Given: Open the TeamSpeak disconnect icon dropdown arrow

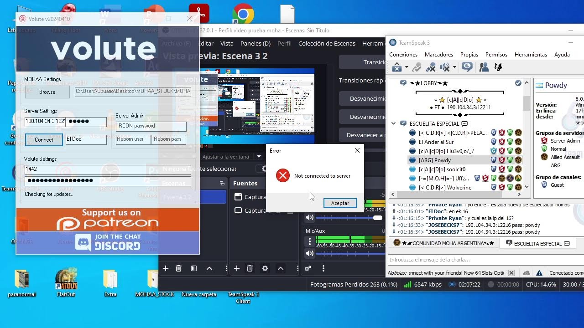Looking at the screenshot, I should [x=407, y=68].
